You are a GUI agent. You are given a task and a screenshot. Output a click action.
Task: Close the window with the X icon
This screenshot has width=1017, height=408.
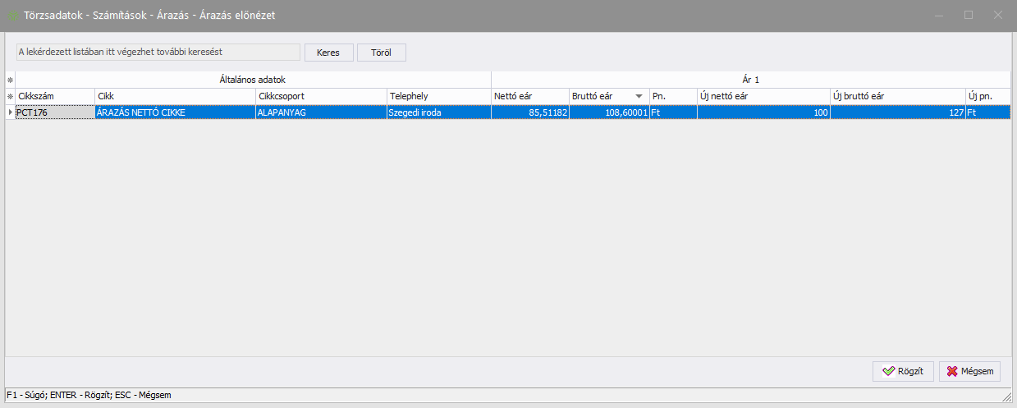click(x=998, y=15)
